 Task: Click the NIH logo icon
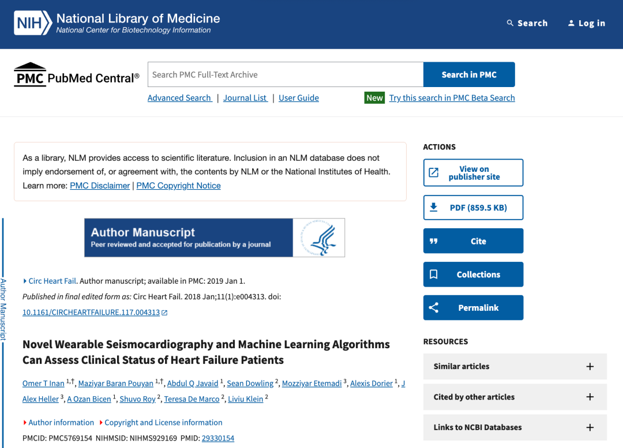pyautogui.click(x=32, y=23)
